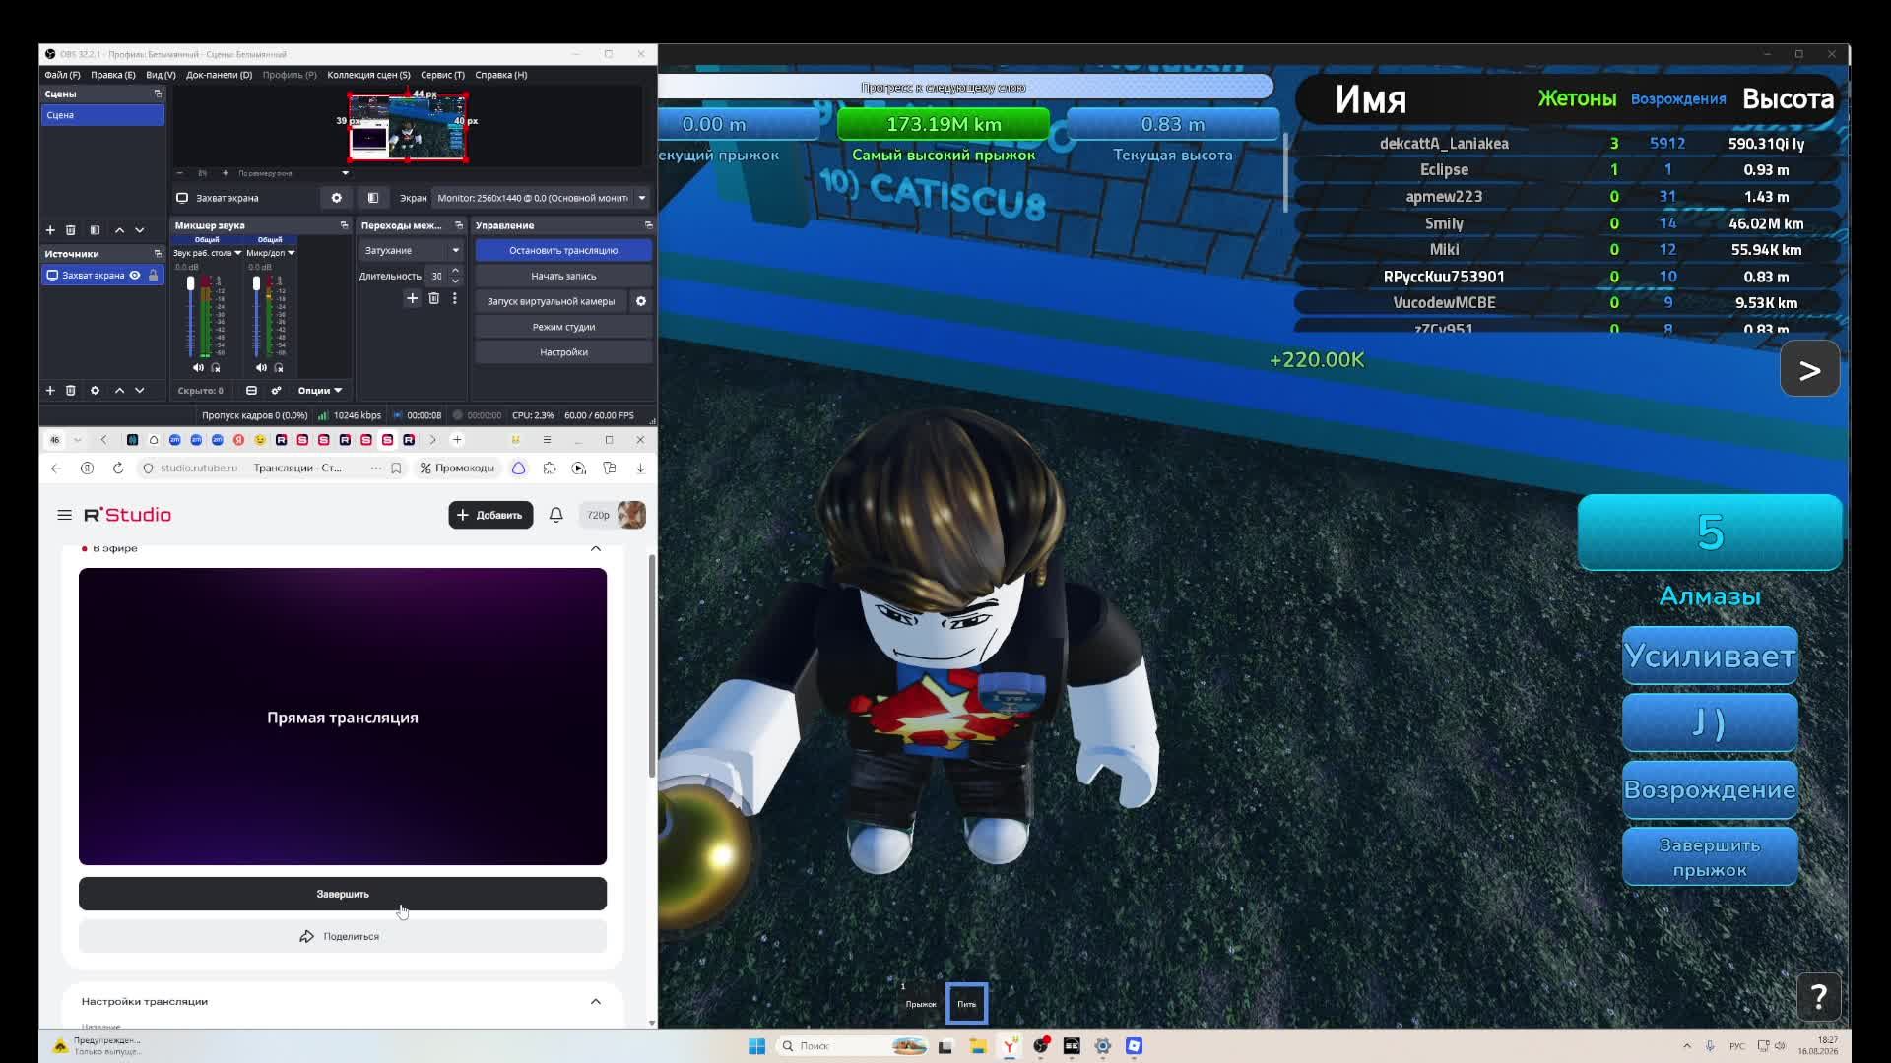Add a new source in Sources panel

coord(50,391)
